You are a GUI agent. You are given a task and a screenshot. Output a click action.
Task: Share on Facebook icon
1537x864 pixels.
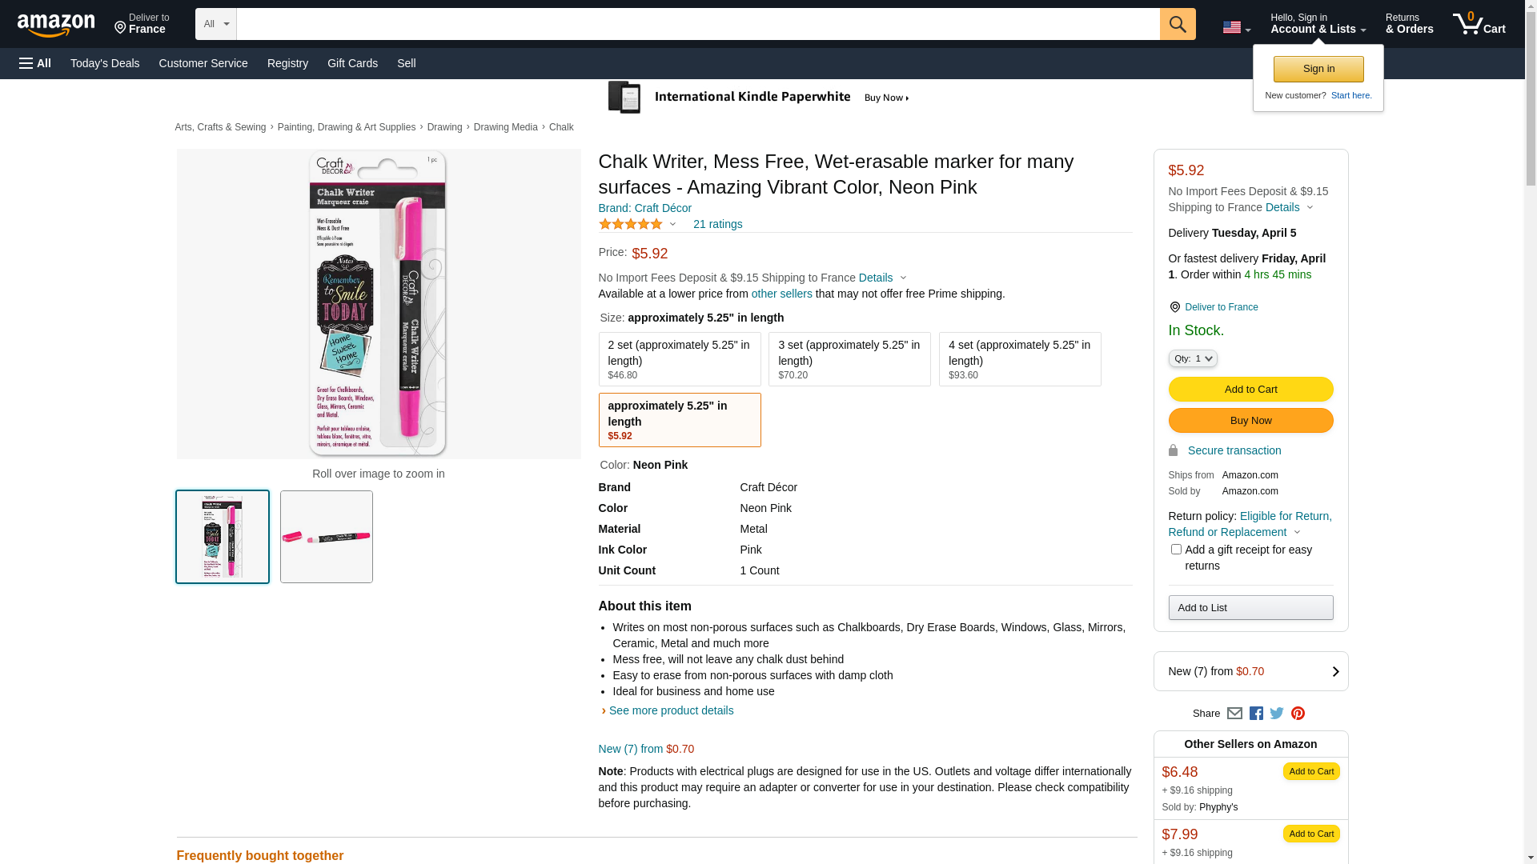pyautogui.click(x=1256, y=714)
